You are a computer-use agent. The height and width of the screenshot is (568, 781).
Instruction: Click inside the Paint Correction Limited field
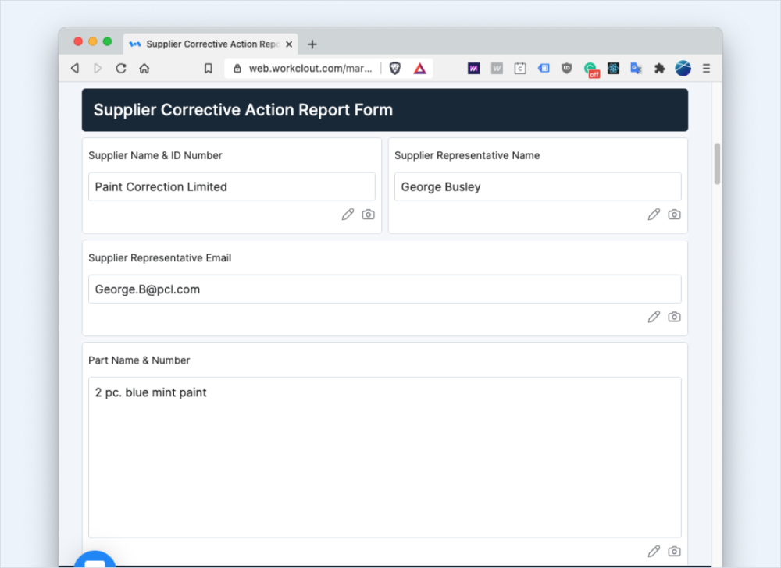[231, 186]
